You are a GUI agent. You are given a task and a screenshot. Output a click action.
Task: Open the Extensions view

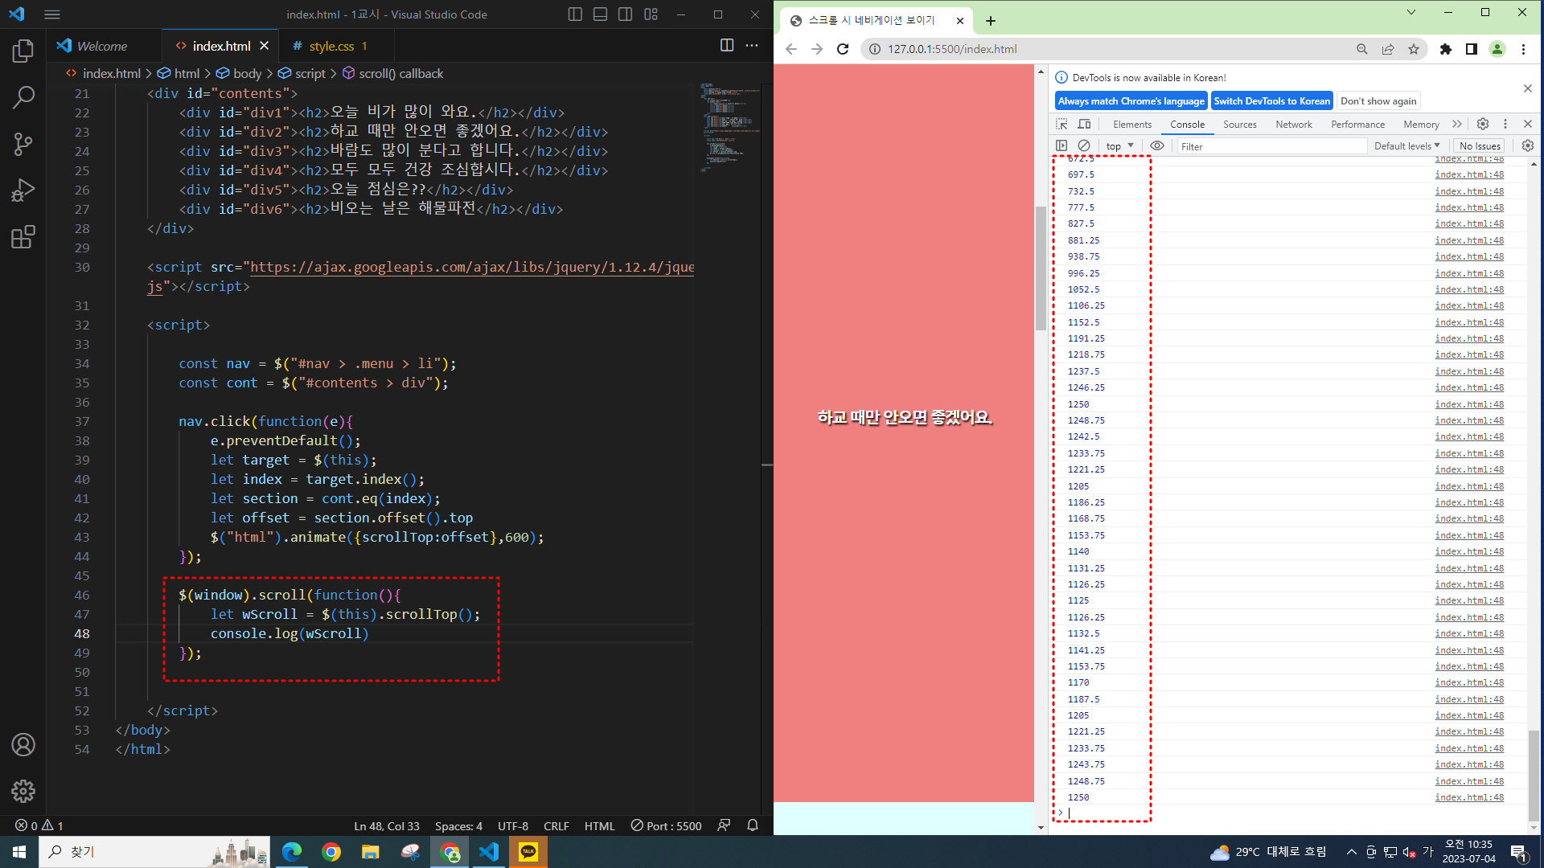[x=23, y=237]
